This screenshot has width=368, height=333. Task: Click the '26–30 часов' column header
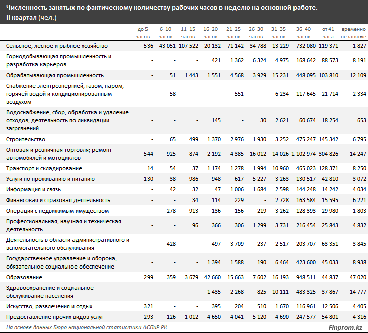pyautogui.click(x=256, y=33)
